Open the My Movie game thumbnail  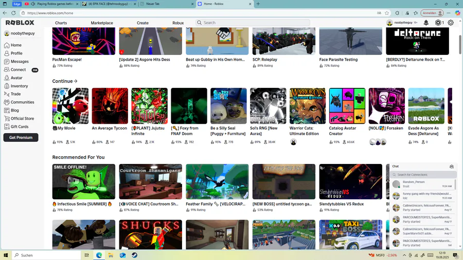click(x=70, y=106)
